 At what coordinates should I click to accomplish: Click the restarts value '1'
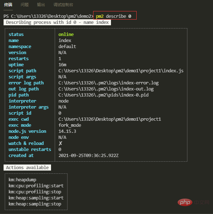coord(60,58)
